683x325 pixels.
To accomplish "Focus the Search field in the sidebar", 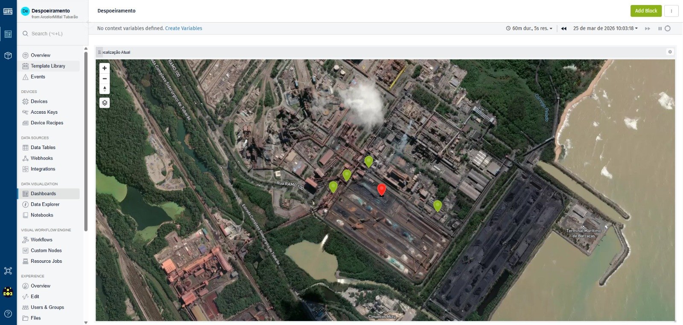I will click(x=53, y=34).
